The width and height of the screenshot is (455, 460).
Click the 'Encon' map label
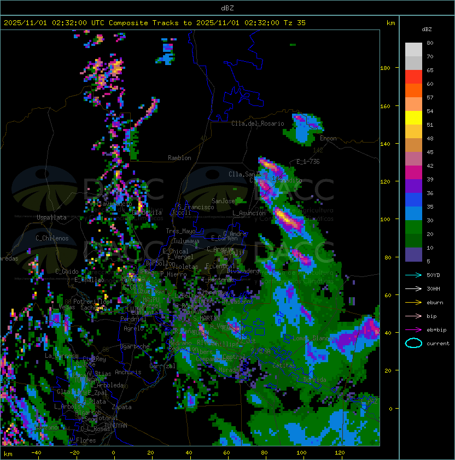click(328, 138)
